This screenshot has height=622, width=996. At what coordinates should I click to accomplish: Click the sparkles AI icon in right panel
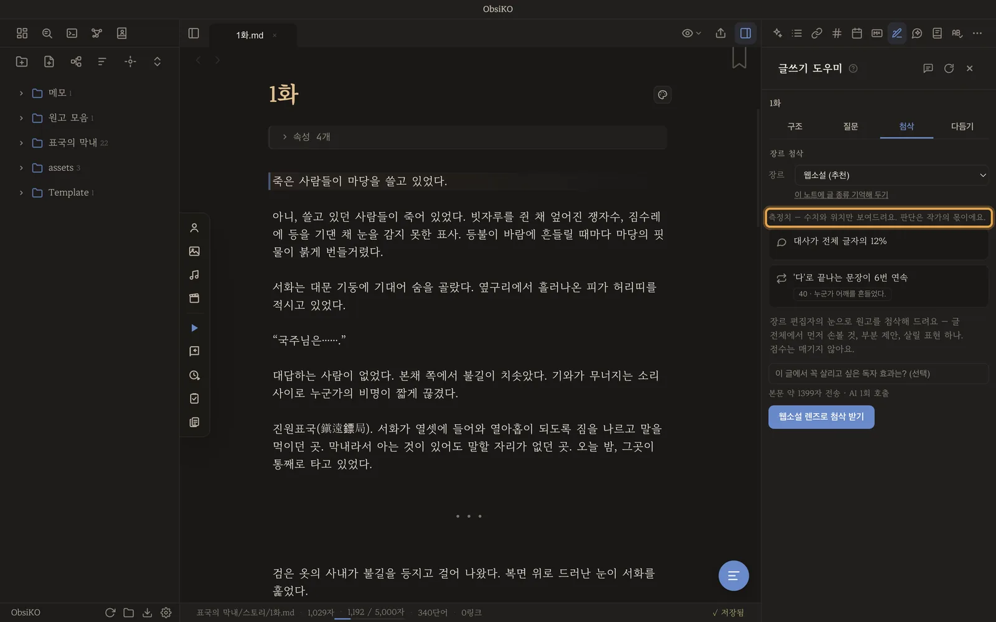tap(778, 33)
